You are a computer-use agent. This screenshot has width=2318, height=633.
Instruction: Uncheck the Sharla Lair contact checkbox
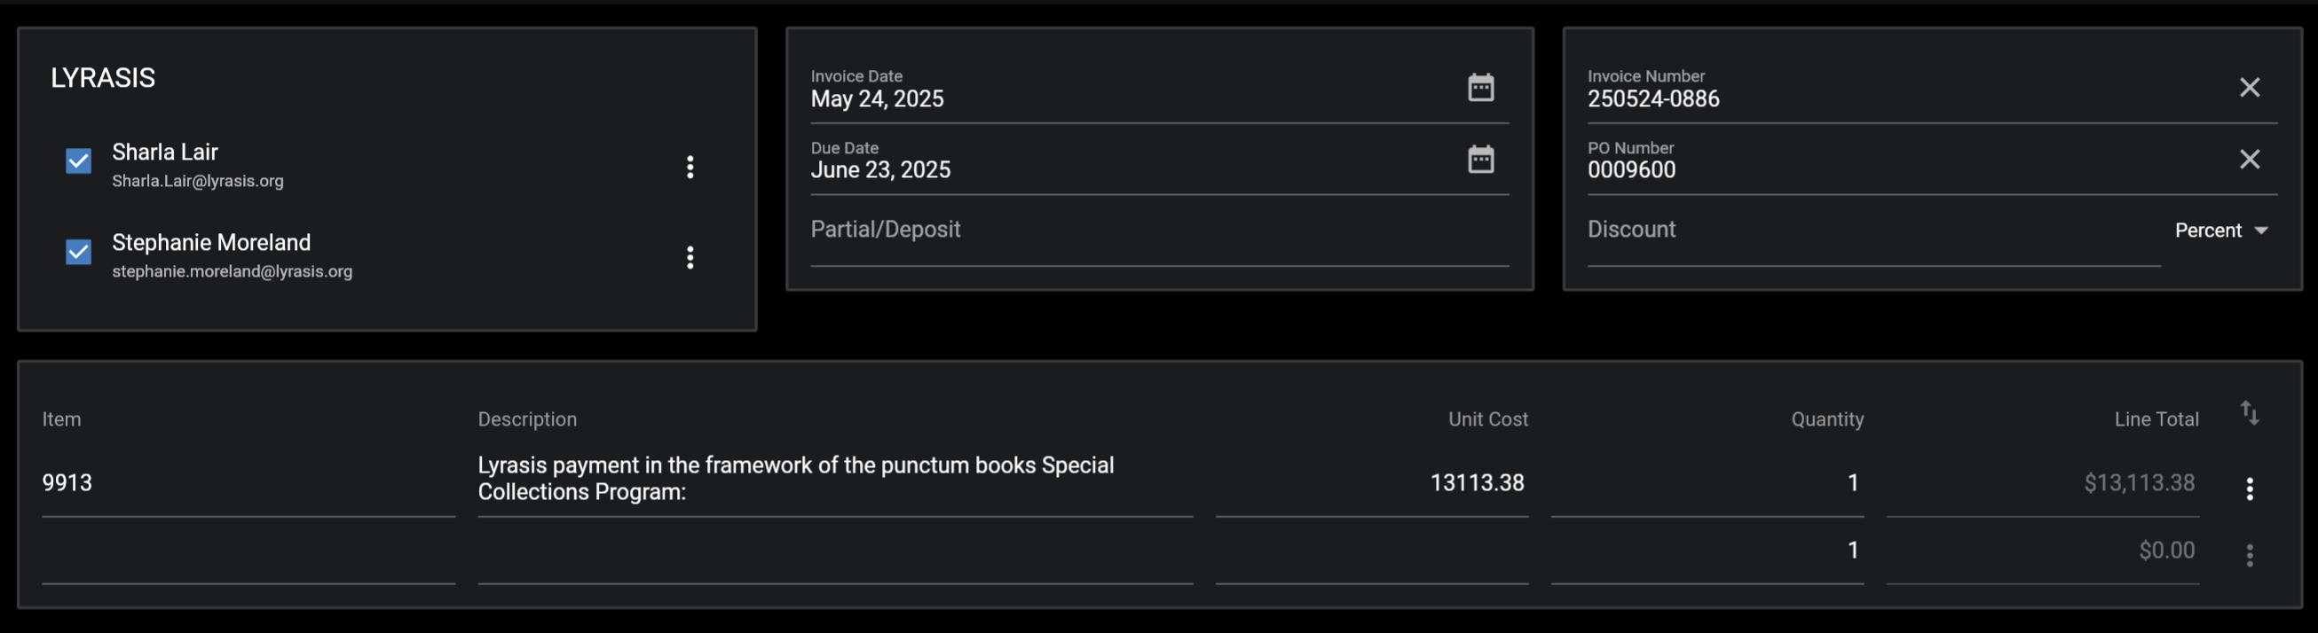78,161
